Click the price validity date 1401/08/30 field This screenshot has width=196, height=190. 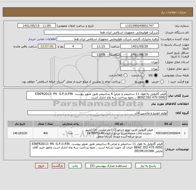(140, 54)
